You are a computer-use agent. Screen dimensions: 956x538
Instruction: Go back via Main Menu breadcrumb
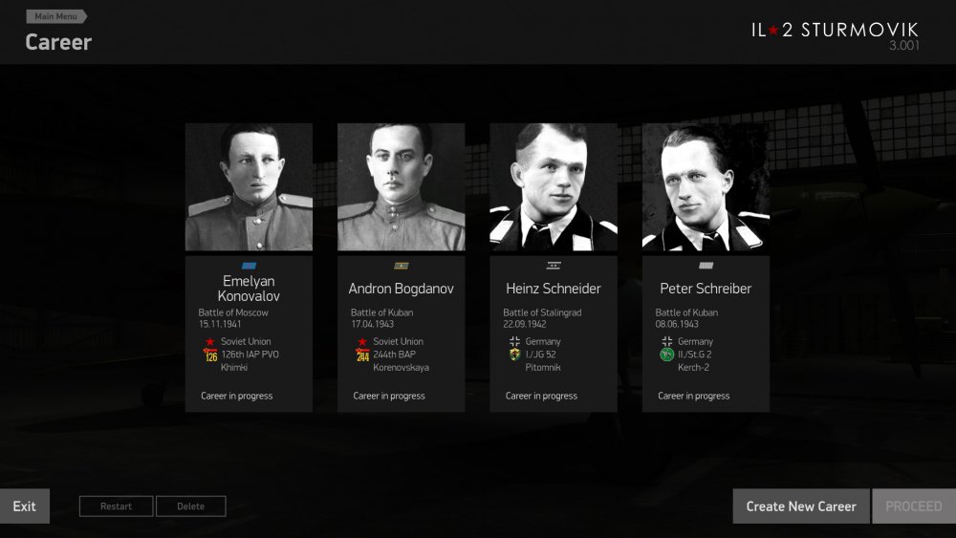coord(56,16)
